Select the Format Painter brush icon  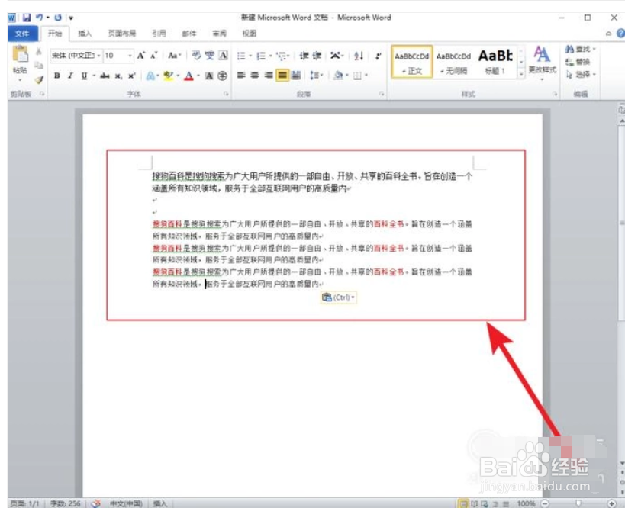(39, 79)
